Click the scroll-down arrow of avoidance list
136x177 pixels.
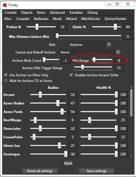pos(131,156)
